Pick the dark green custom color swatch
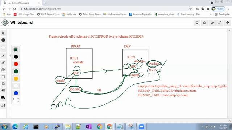Screen dimensions: 232x130 [x=16, y=49]
